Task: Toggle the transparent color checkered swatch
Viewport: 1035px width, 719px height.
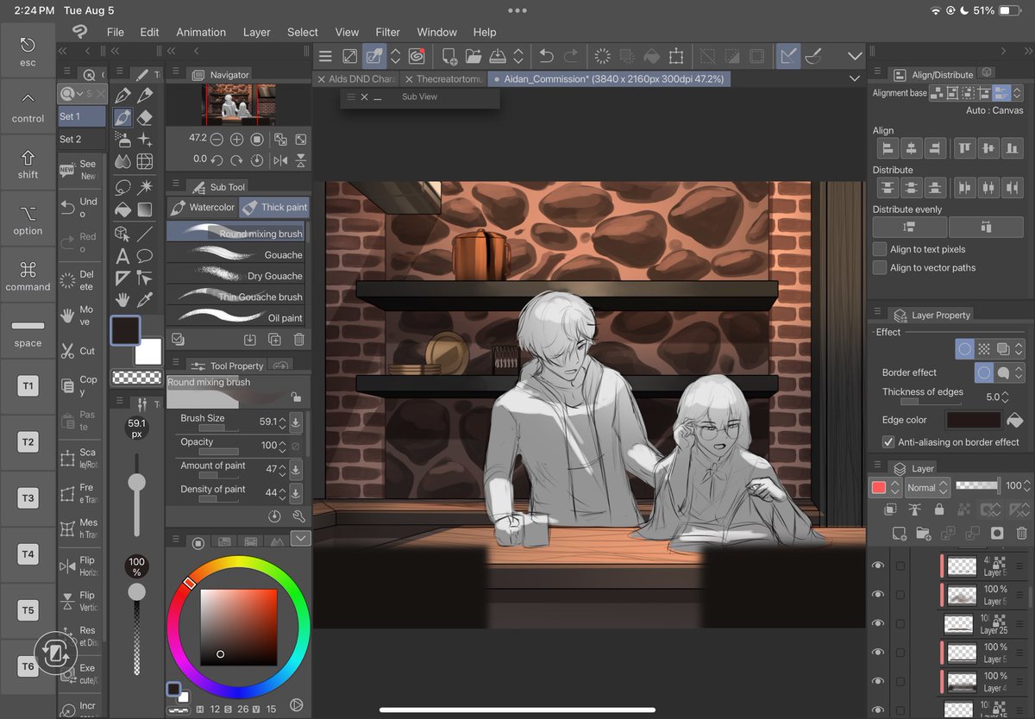Action: 136,377
